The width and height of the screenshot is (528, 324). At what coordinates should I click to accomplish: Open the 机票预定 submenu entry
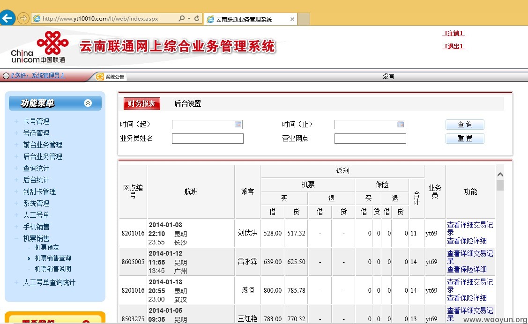[47, 248]
